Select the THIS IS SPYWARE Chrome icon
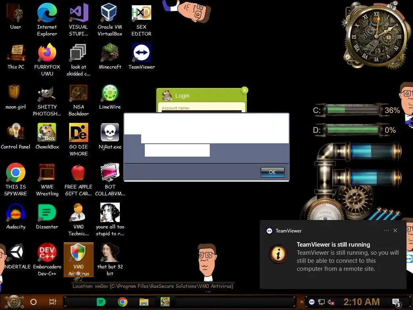 [16, 179]
